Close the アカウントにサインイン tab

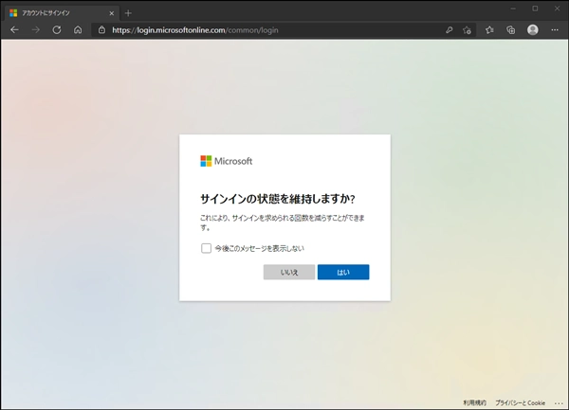[111, 13]
